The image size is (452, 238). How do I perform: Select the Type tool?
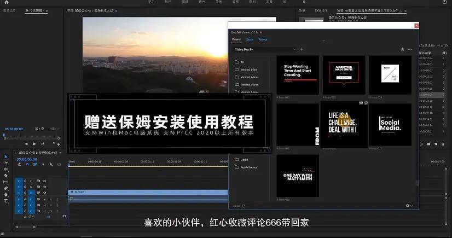click(6, 201)
